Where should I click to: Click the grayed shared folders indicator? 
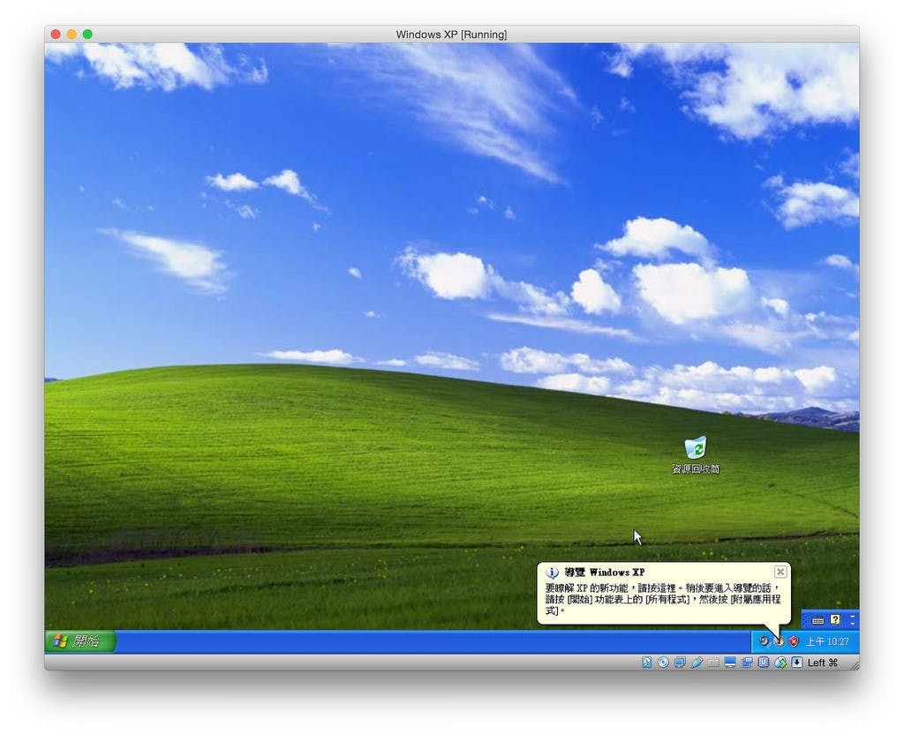713,663
